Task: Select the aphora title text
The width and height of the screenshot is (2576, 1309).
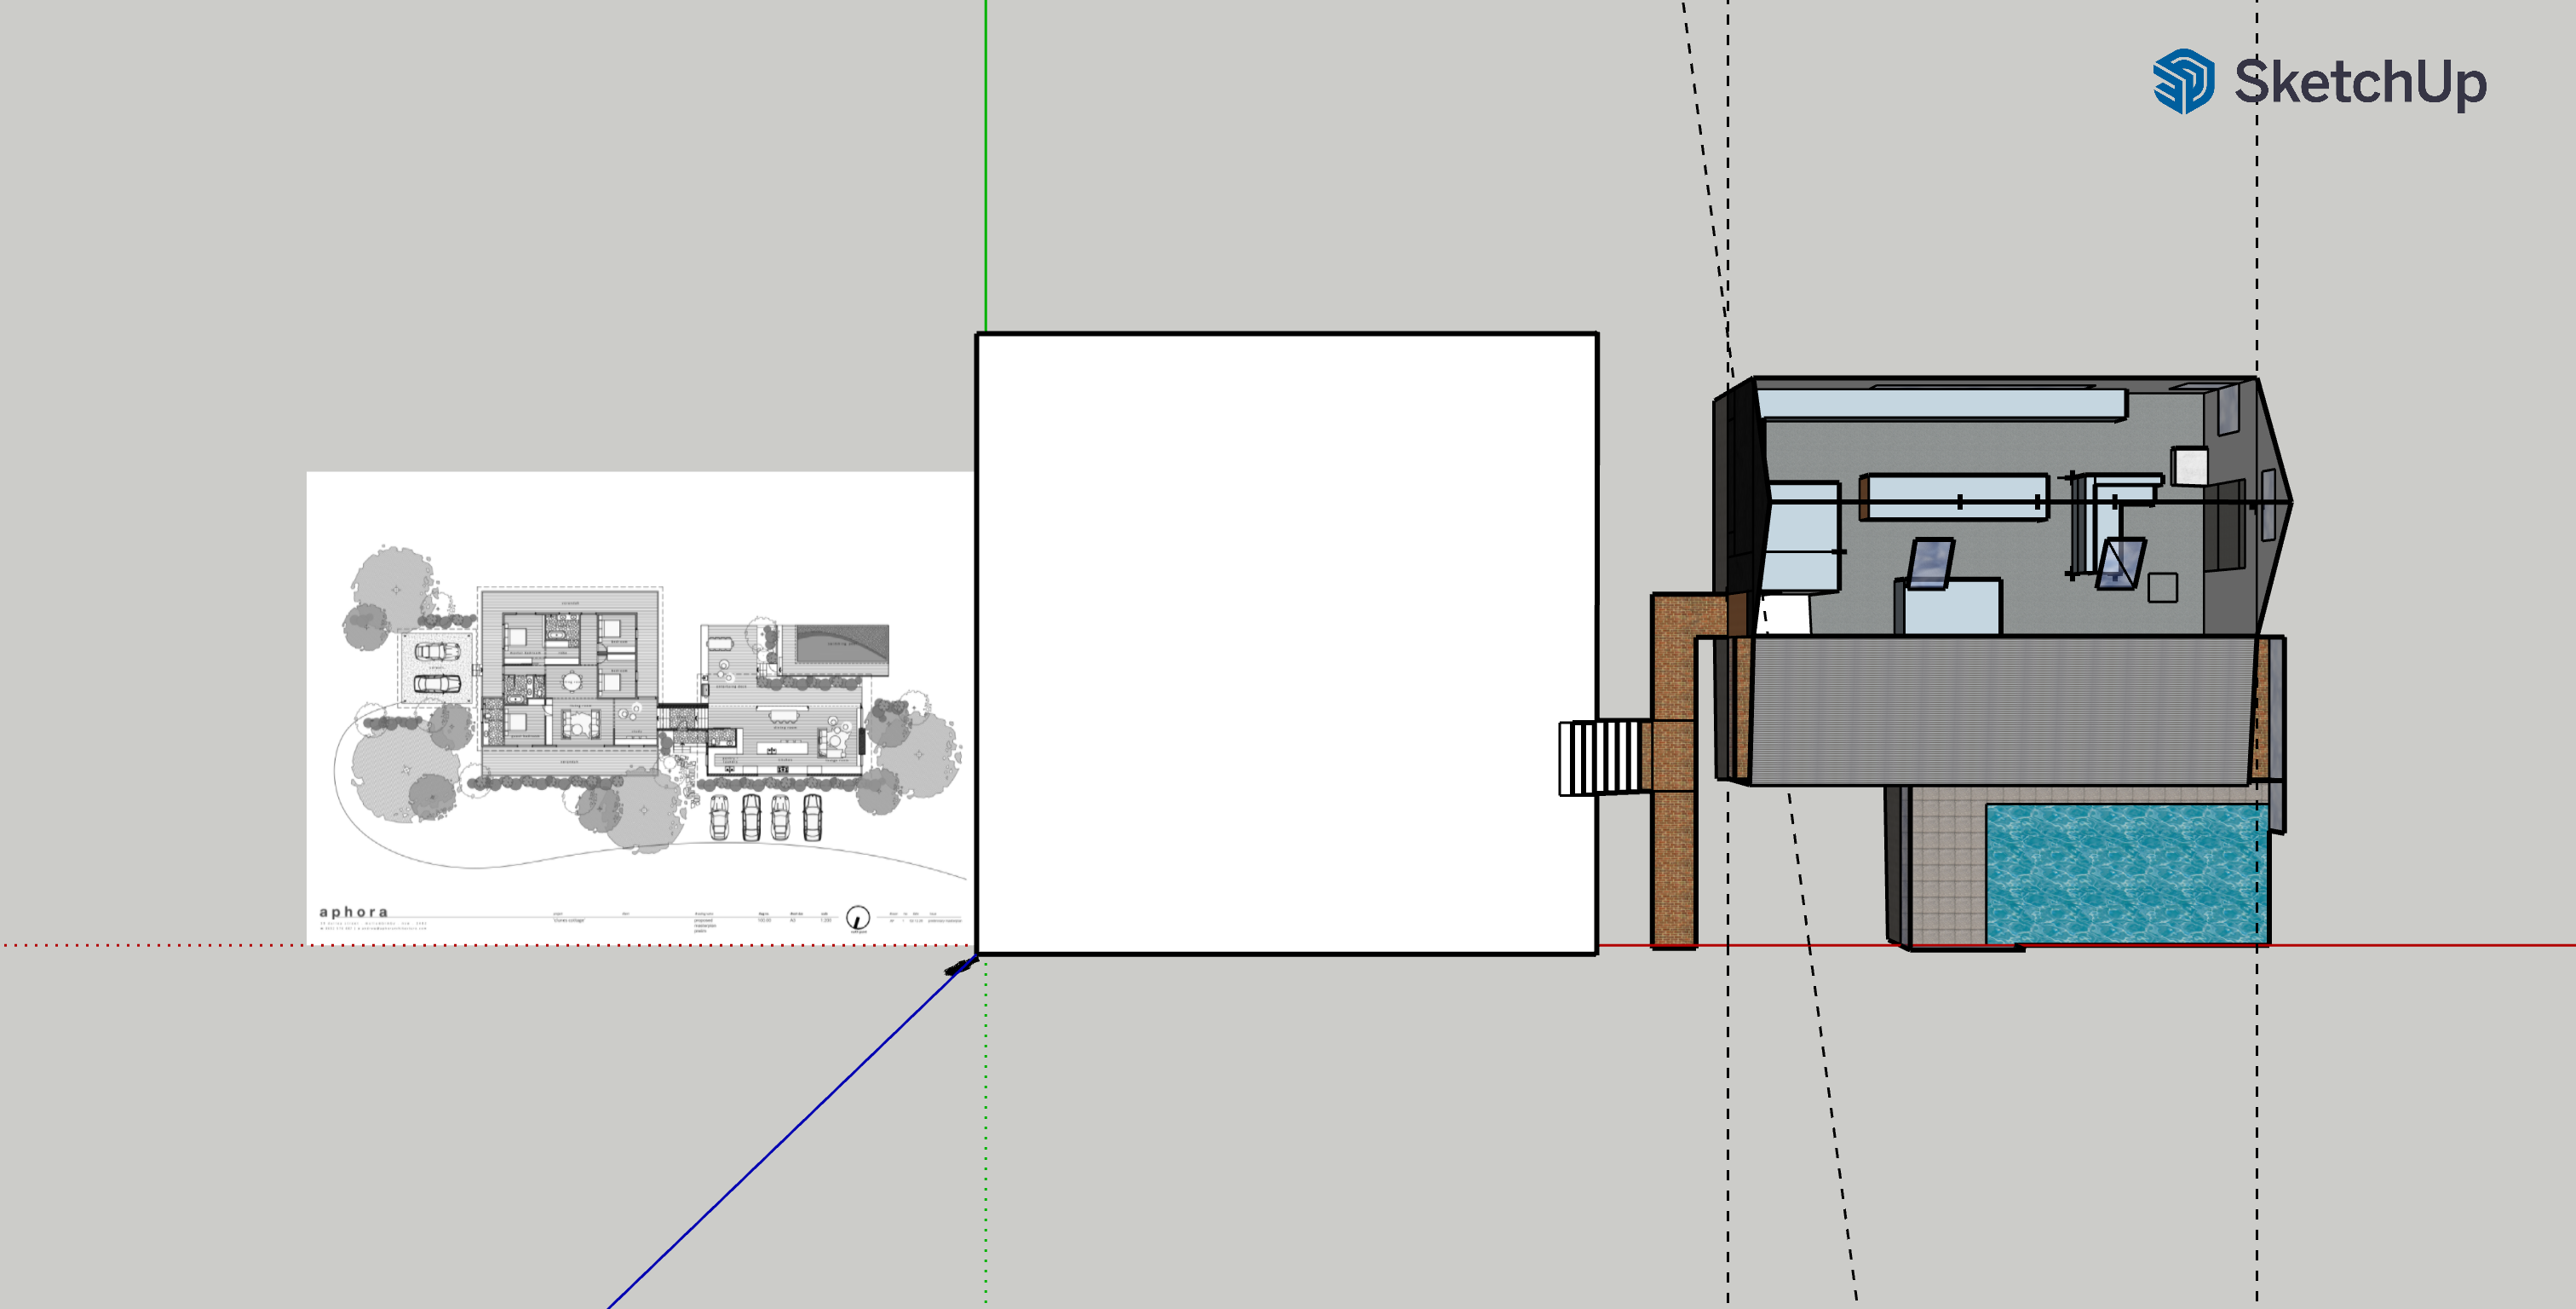Action: (x=353, y=912)
